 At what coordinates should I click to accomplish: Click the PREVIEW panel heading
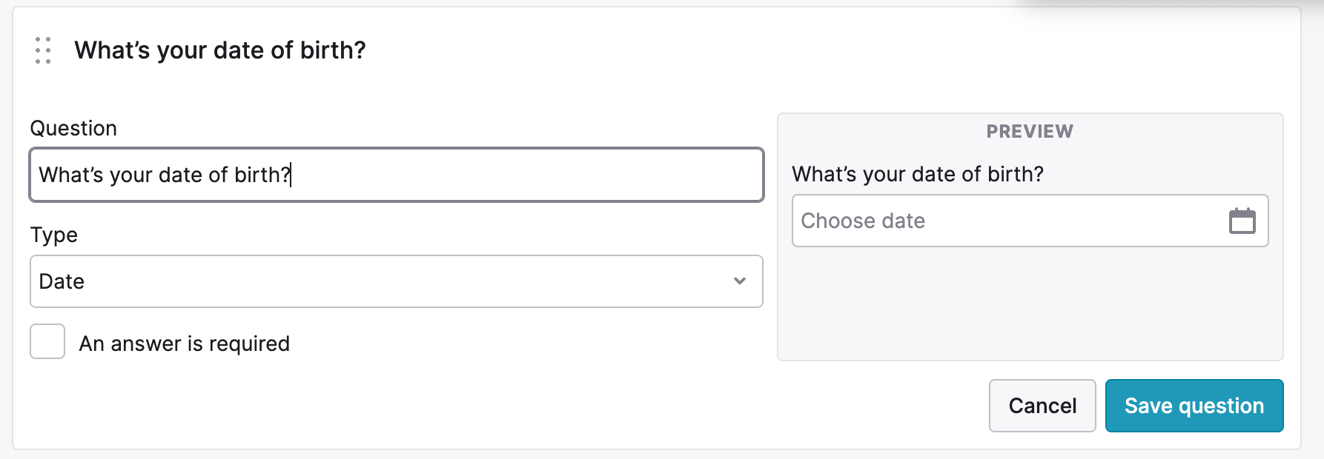pos(1030,132)
